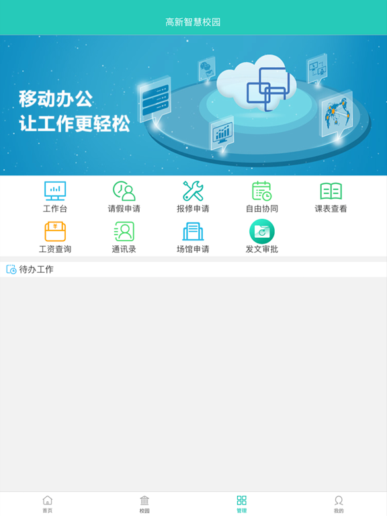Click the 待办工作 section label

coord(36,269)
